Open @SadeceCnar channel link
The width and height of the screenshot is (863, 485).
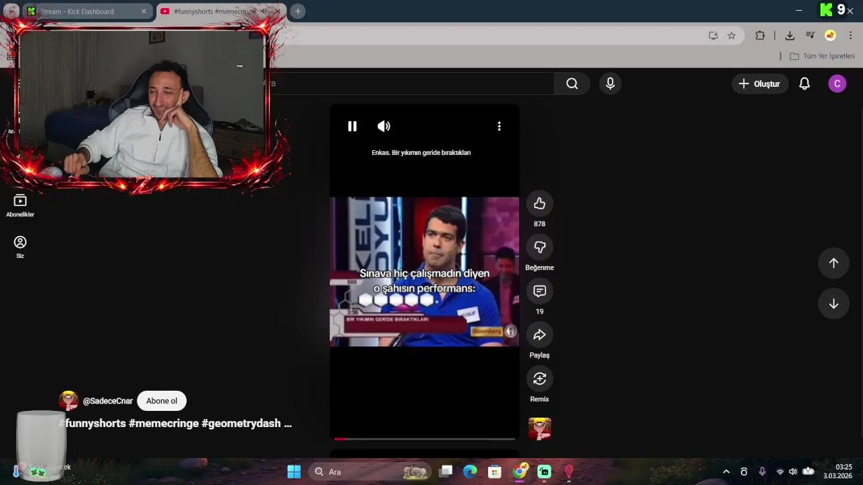(x=108, y=401)
